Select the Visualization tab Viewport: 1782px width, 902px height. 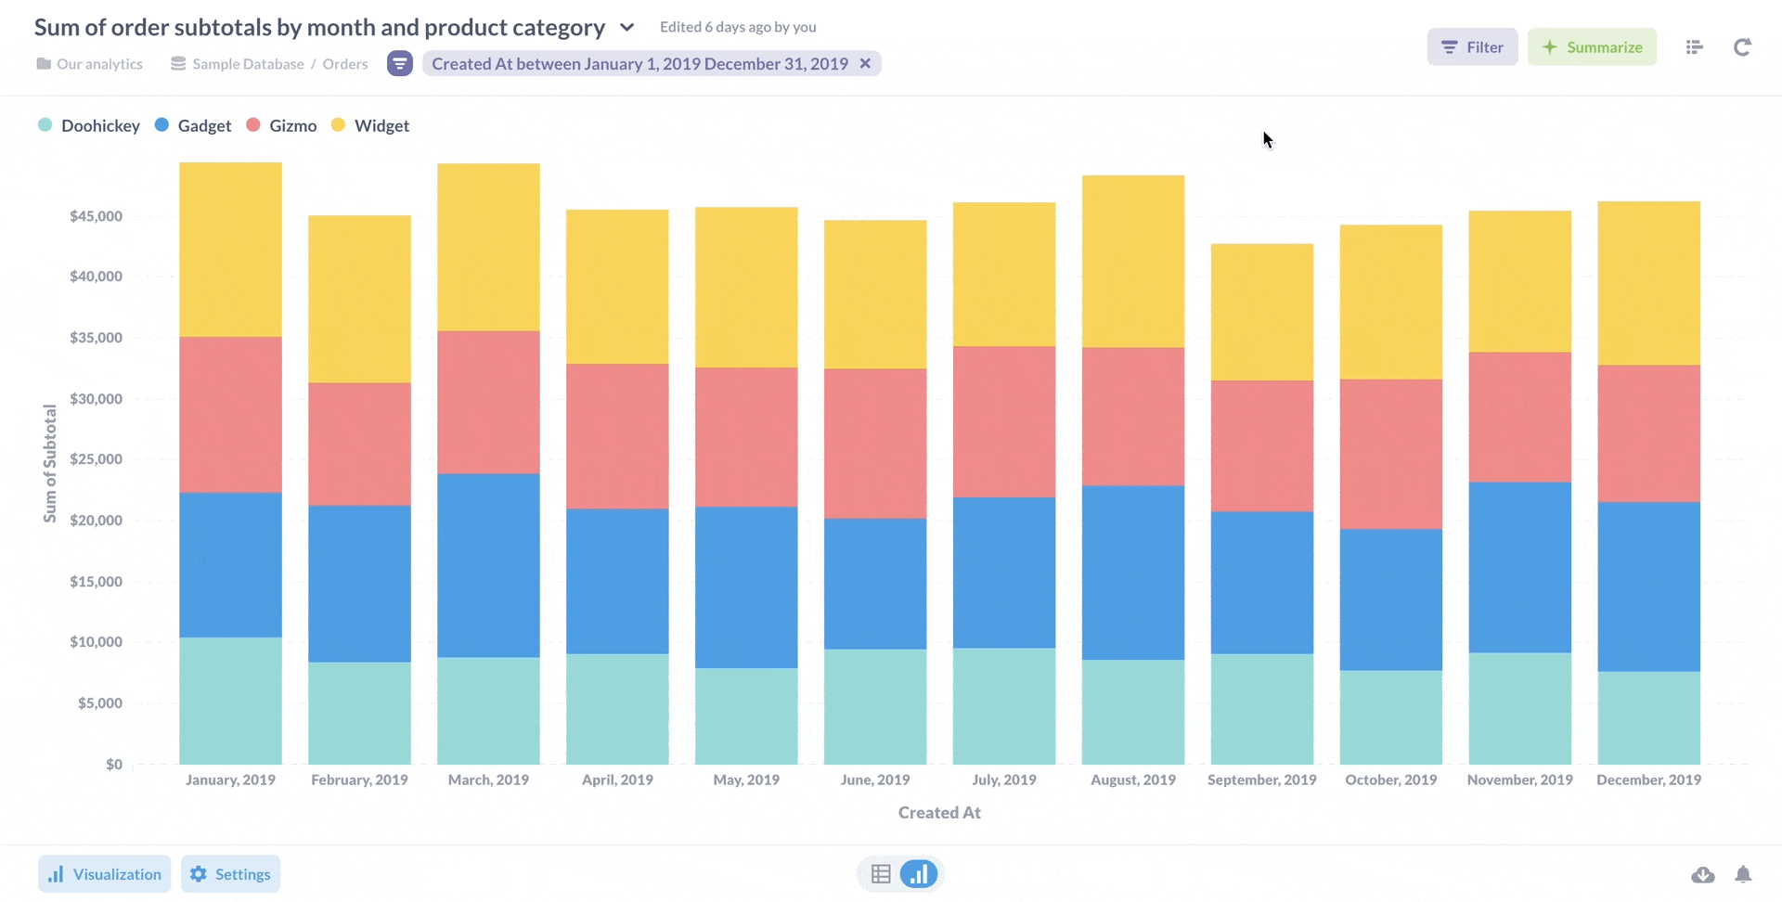pos(104,873)
